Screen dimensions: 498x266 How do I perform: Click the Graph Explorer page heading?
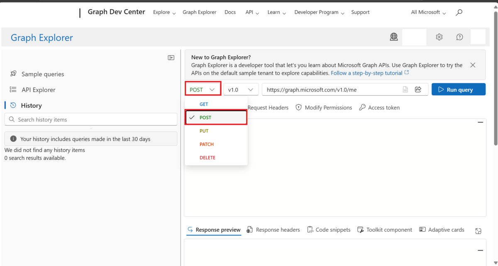(x=42, y=38)
